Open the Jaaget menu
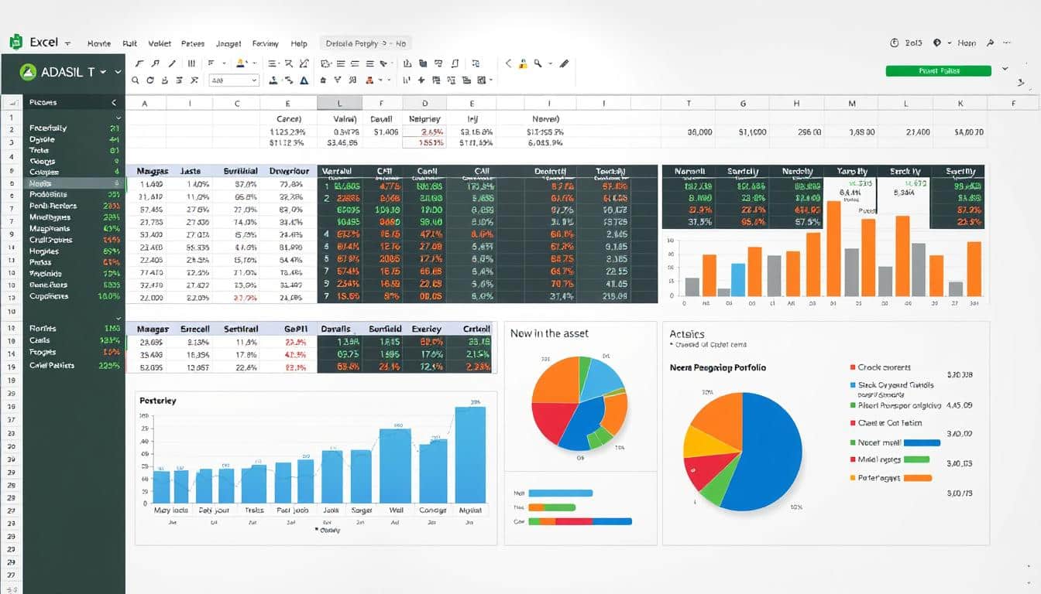Viewport: 1041px width, 594px height. coord(228,43)
